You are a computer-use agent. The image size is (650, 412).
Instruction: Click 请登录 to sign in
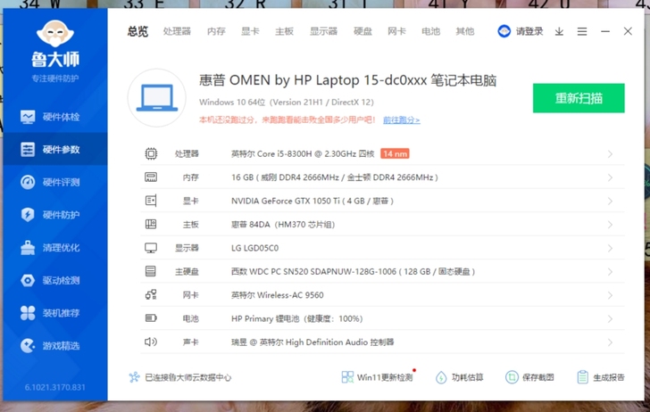pyautogui.click(x=529, y=31)
